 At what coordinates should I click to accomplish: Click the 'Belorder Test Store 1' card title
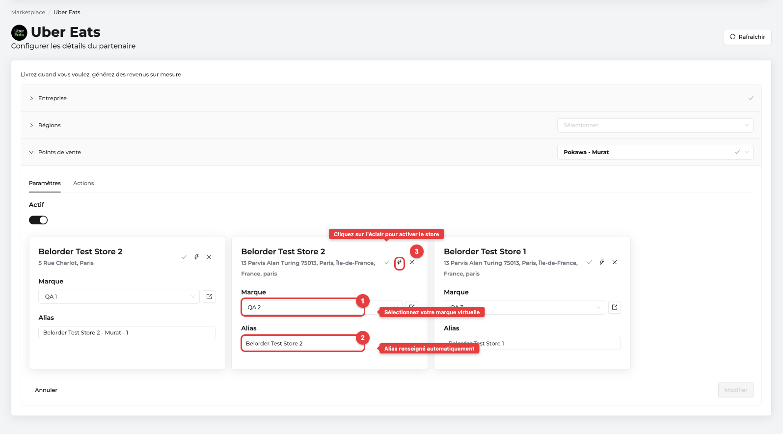point(485,251)
